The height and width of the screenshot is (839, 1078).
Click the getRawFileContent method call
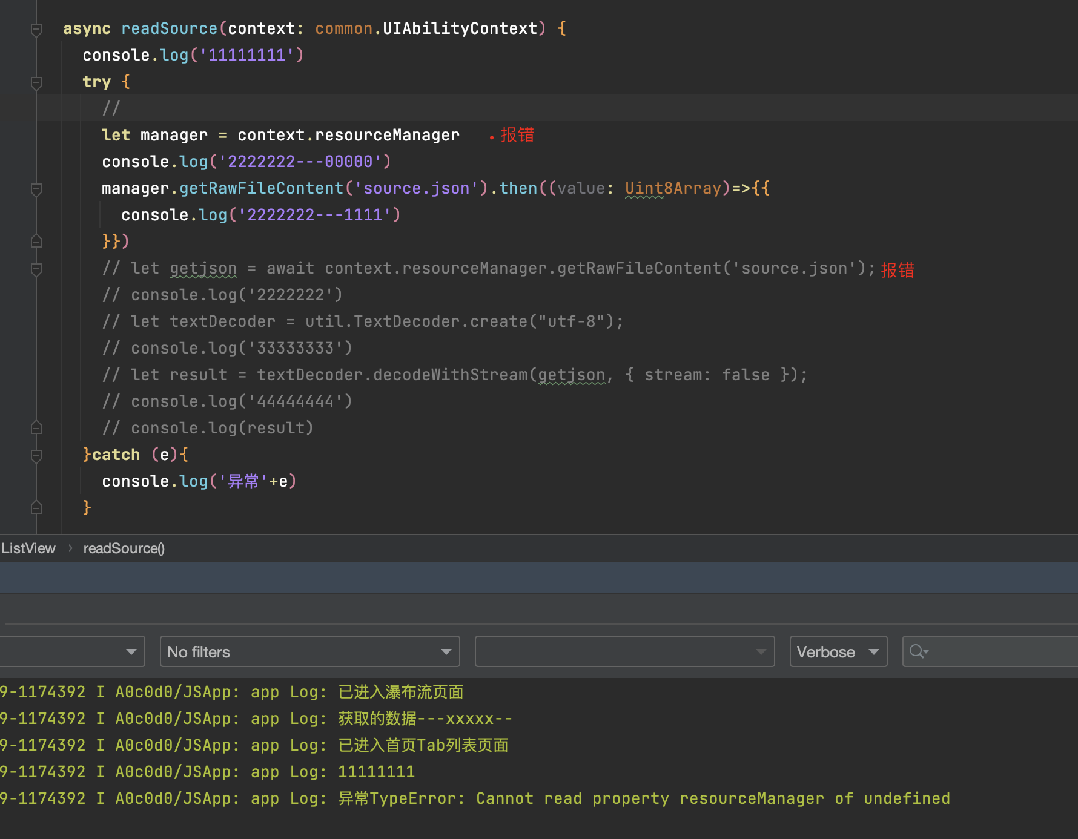pos(261,188)
